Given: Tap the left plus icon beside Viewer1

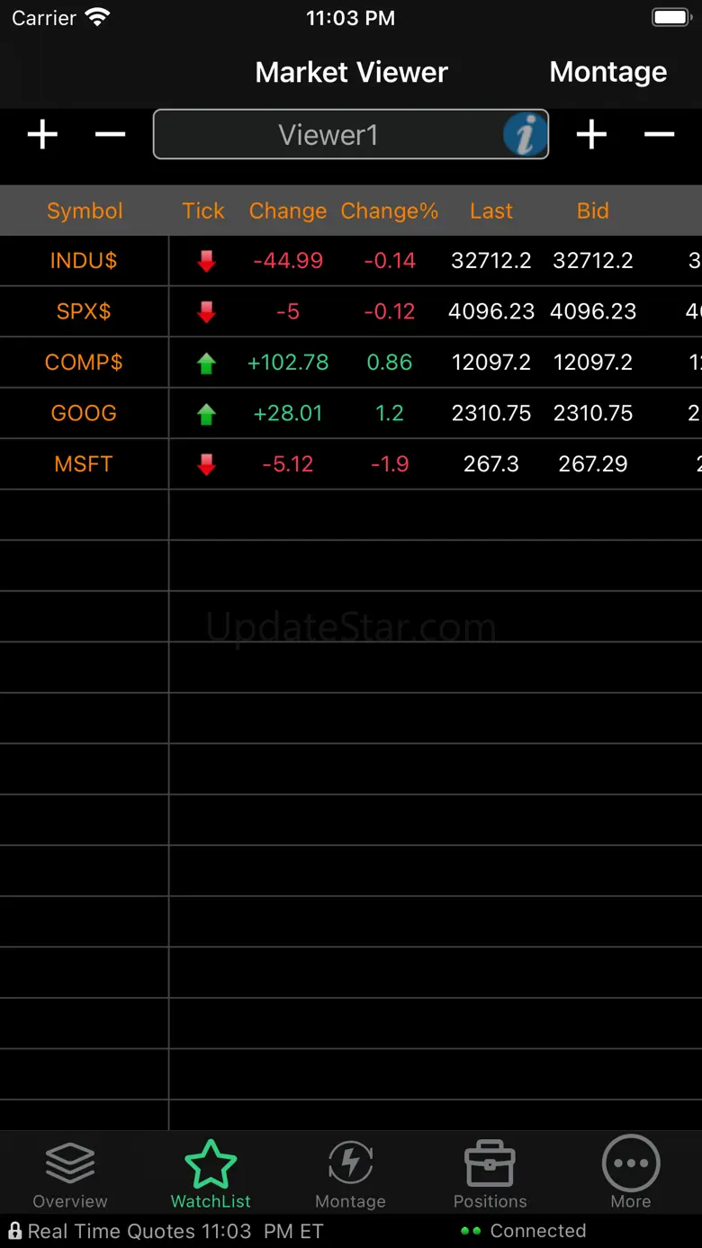Looking at the screenshot, I should point(42,135).
